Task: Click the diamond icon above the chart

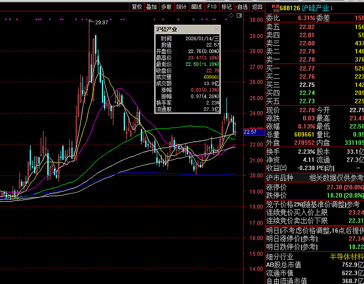Action: tap(231, 16)
